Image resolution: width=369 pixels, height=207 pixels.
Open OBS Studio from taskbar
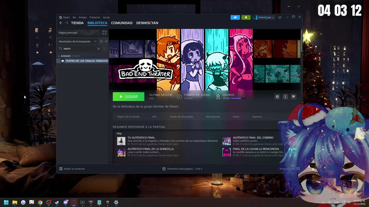[49, 202]
